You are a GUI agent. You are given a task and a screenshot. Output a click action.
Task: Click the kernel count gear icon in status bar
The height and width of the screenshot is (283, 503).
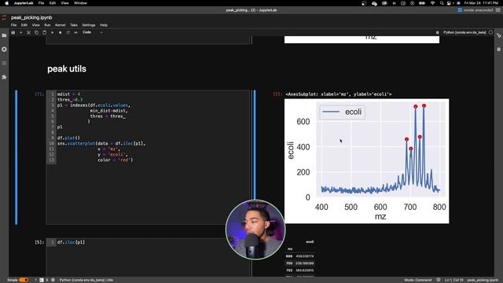[53, 280]
